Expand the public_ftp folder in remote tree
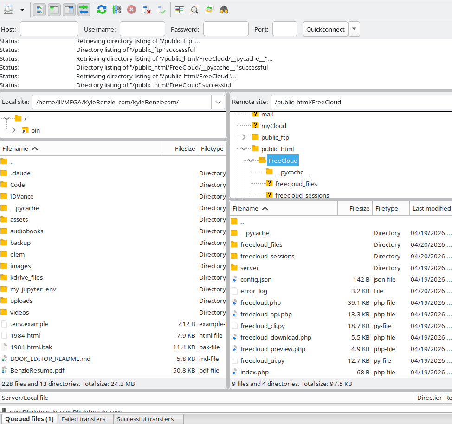The image size is (452, 424). pos(243,137)
